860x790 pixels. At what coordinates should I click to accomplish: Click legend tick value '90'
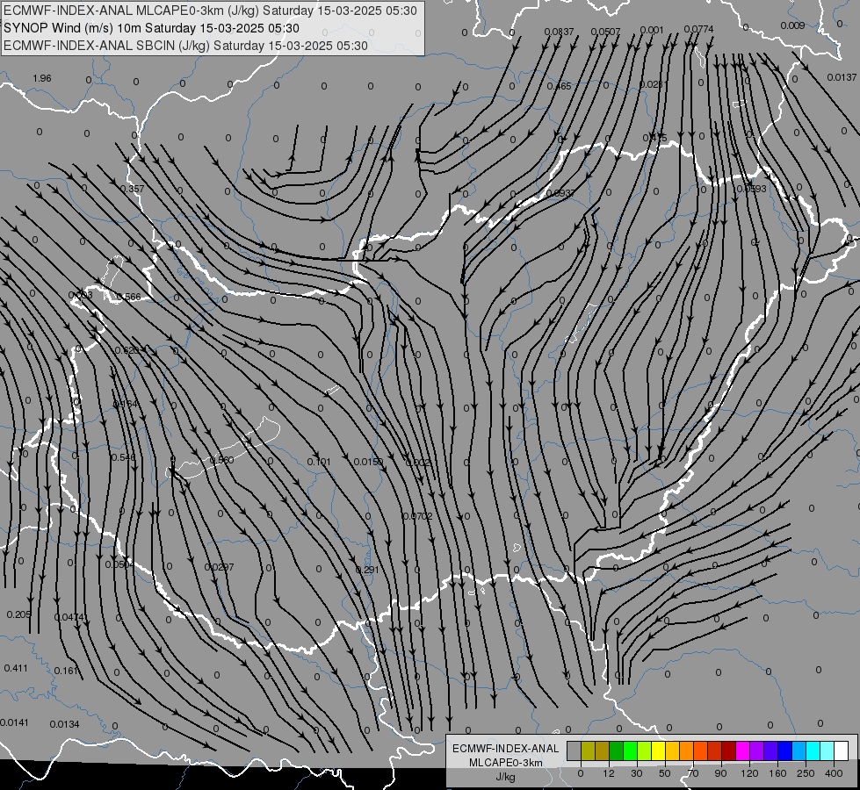point(720,773)
